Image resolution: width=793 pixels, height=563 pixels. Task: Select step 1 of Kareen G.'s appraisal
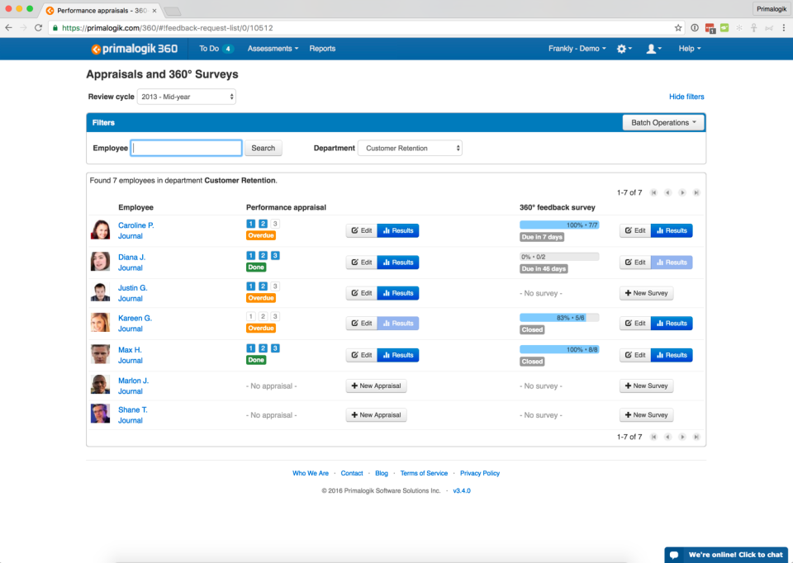[251, 316]
